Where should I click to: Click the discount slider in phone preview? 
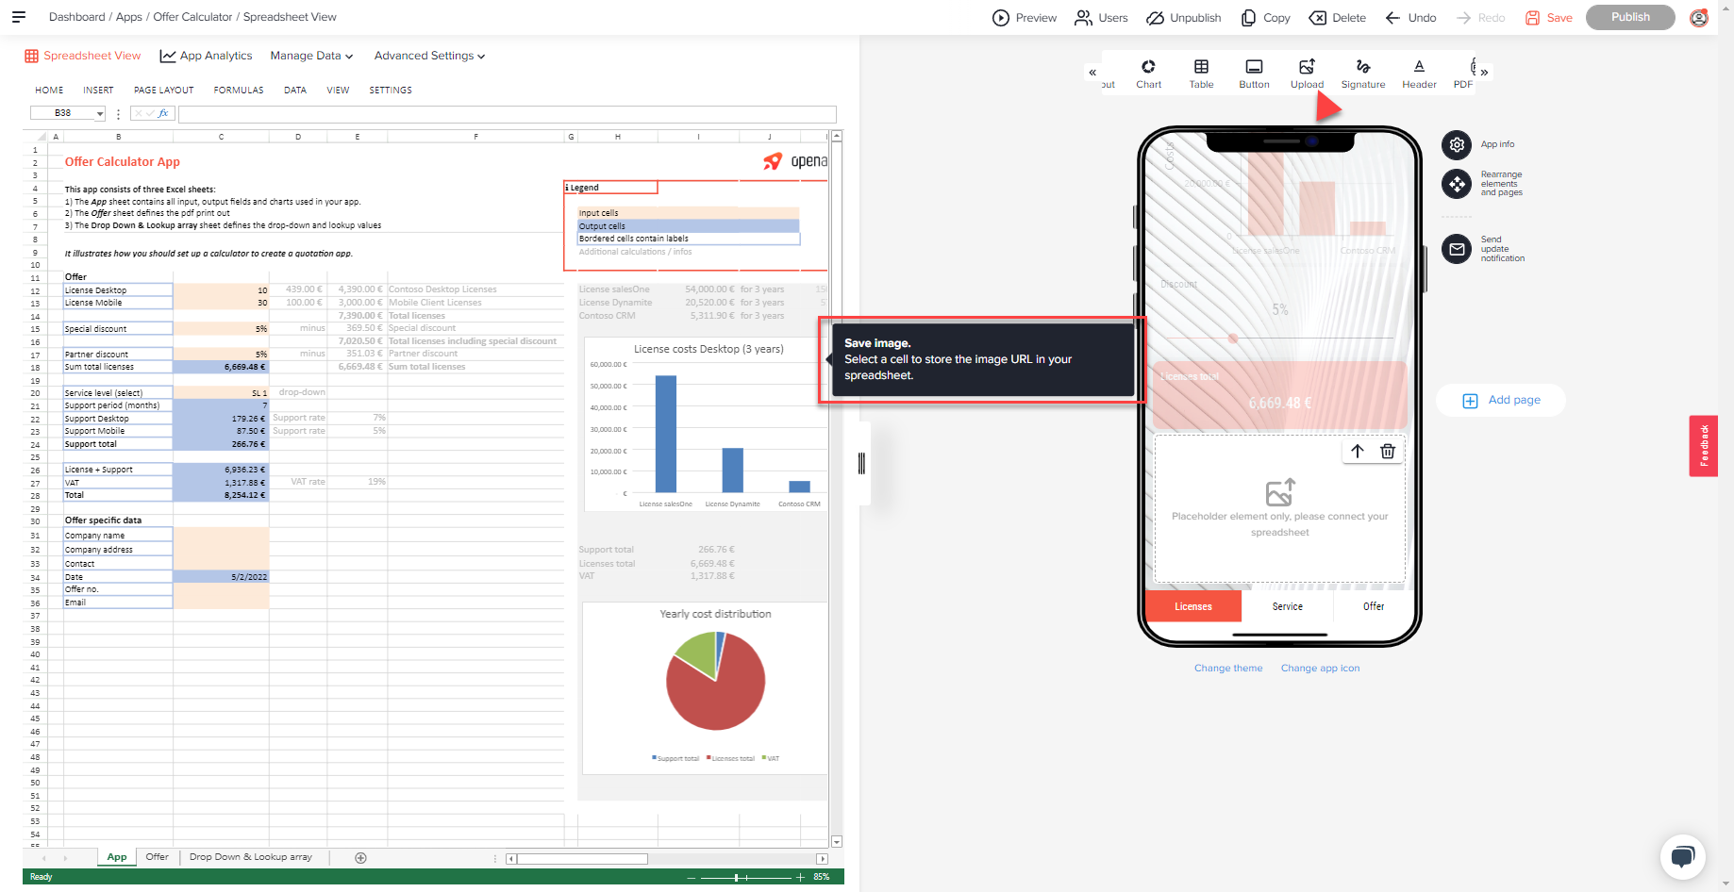(x=1278, y=338)
